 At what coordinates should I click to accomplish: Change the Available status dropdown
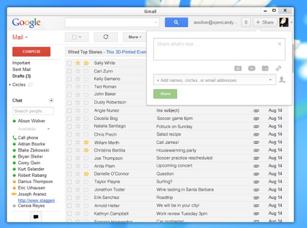[x=48, y=129]
